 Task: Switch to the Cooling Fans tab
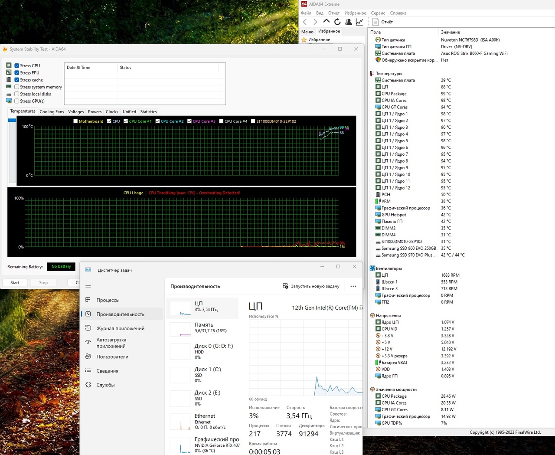(52, 112)
